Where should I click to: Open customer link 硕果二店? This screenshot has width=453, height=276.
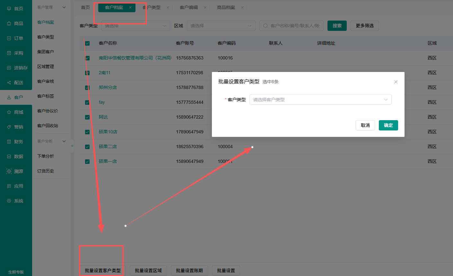[x=108, y=147]
